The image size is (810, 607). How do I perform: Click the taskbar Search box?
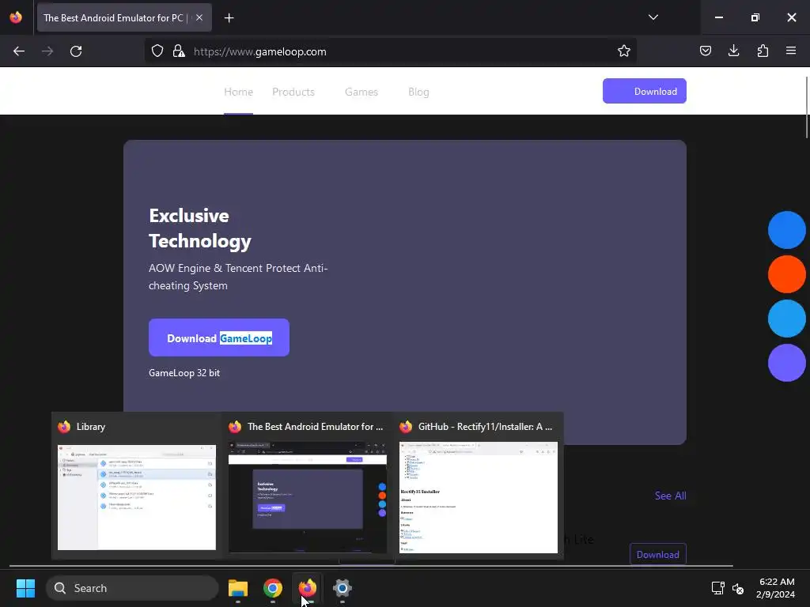click(132, 588)
